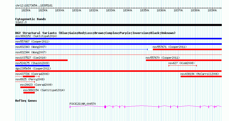Click the short blue bar under nsv524175

(32, 66)
